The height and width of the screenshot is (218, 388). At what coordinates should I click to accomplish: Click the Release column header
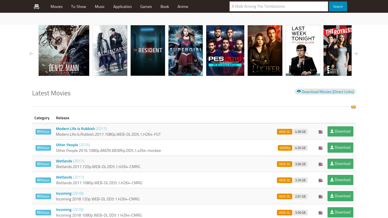[62, 118]
